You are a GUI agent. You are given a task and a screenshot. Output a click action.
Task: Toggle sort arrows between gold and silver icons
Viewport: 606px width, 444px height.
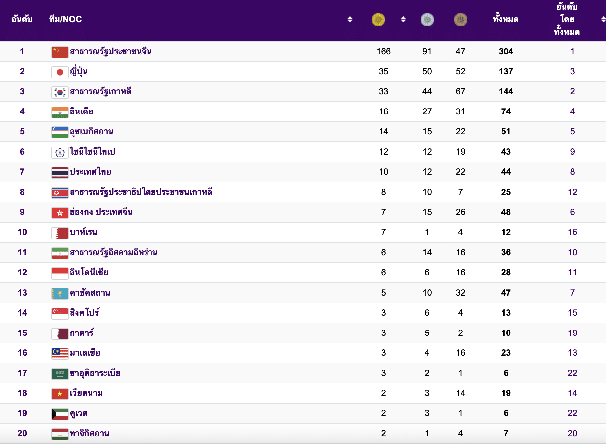tap(403, 20)
